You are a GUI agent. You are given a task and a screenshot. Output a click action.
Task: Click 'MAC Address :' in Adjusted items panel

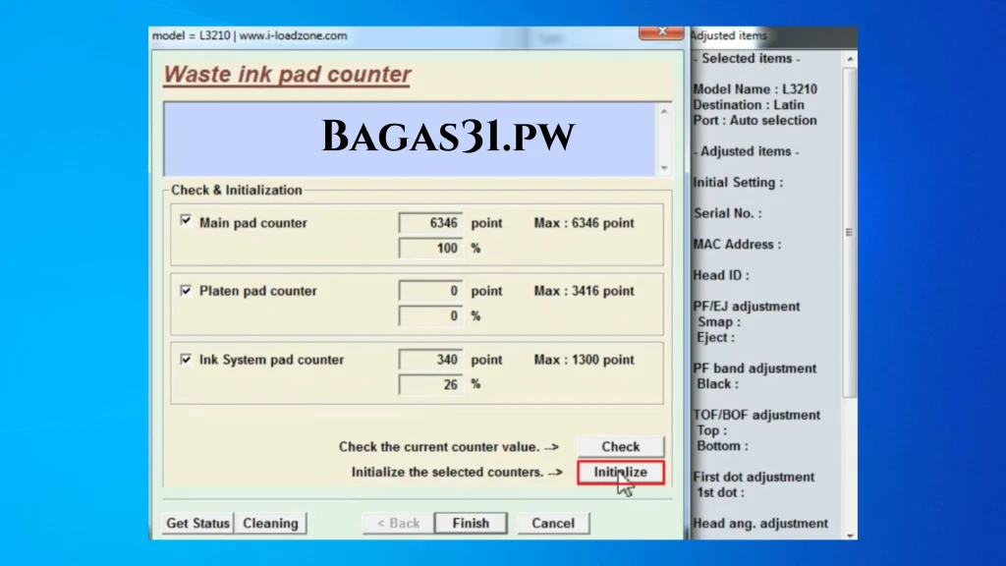737,245
